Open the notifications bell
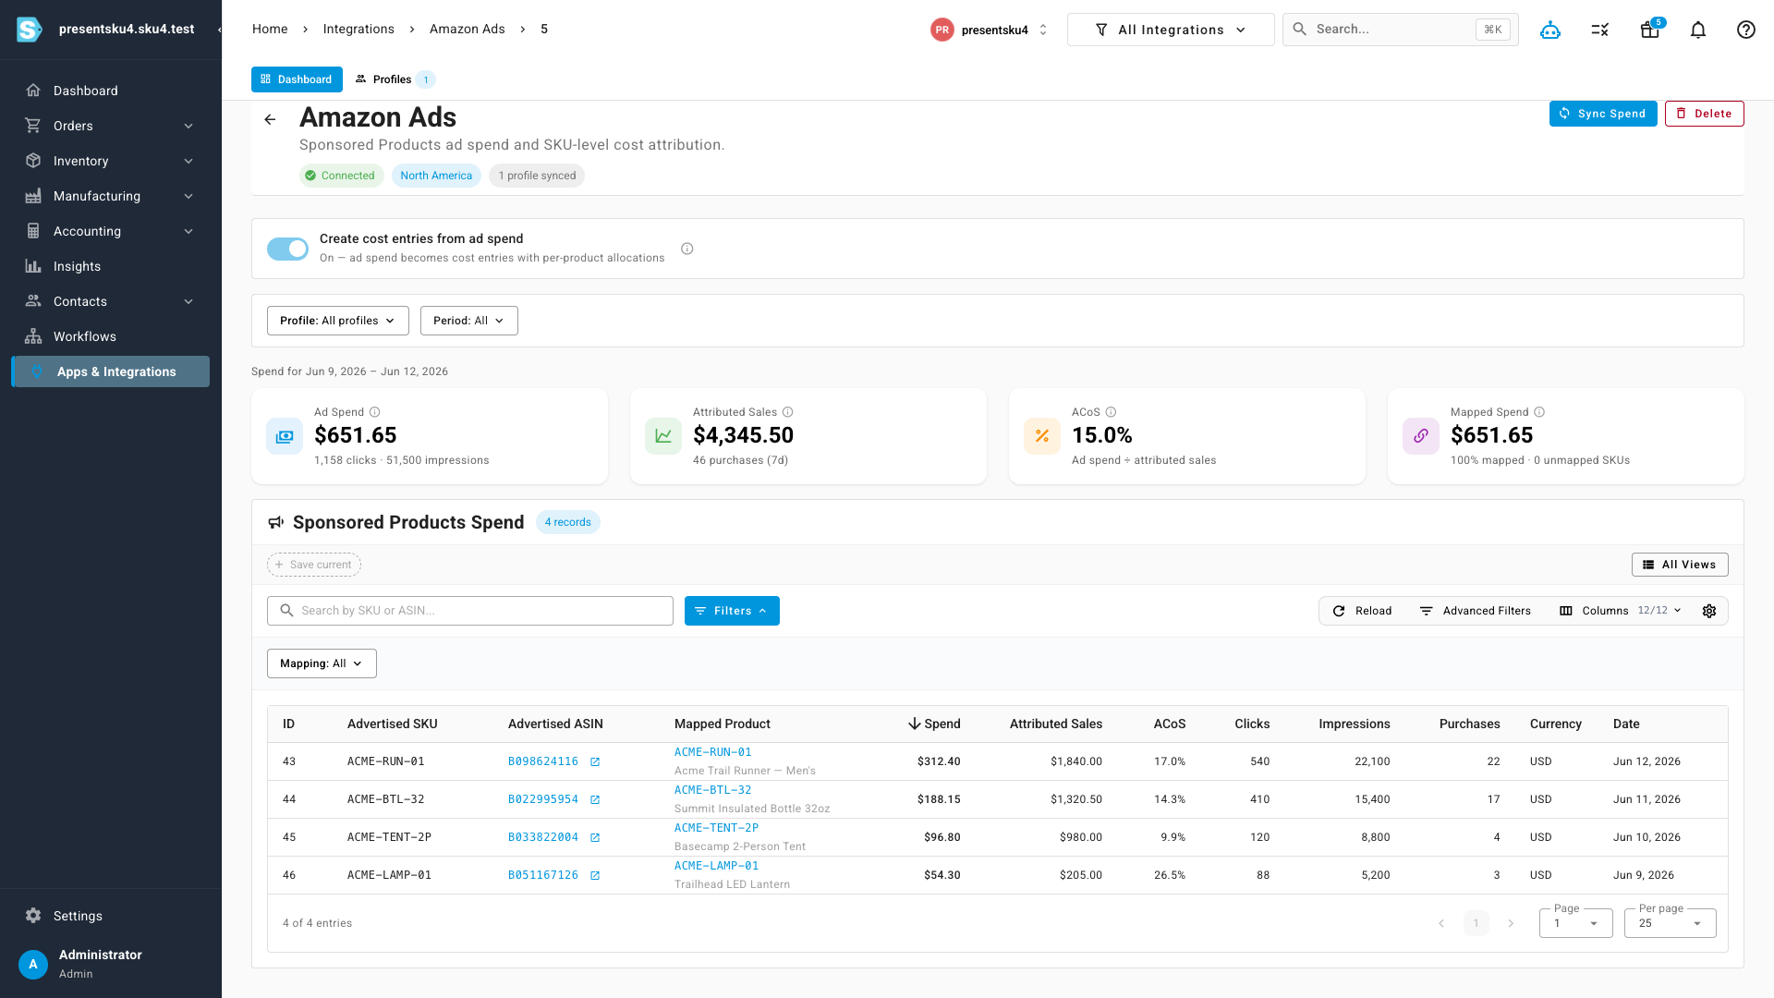 tap(1698, 30)
